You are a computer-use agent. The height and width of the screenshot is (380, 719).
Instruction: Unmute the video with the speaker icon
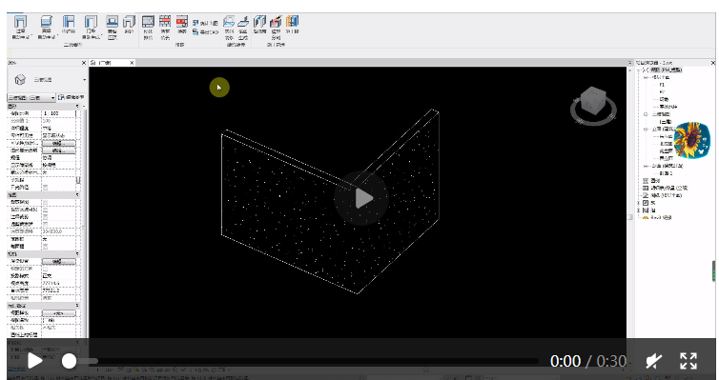[654, 361]
